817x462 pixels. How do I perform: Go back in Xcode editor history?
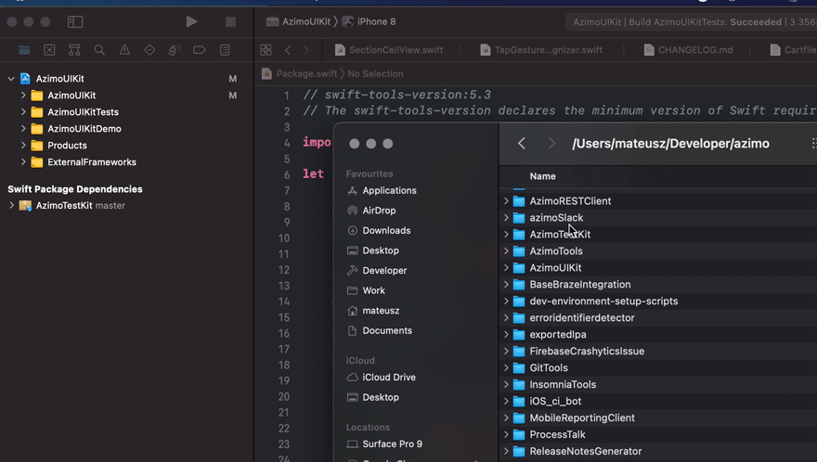coord(288,50)
